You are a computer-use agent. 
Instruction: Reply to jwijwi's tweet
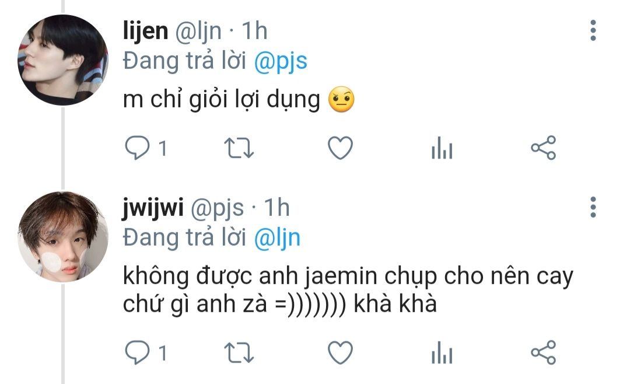pos(138,353)
